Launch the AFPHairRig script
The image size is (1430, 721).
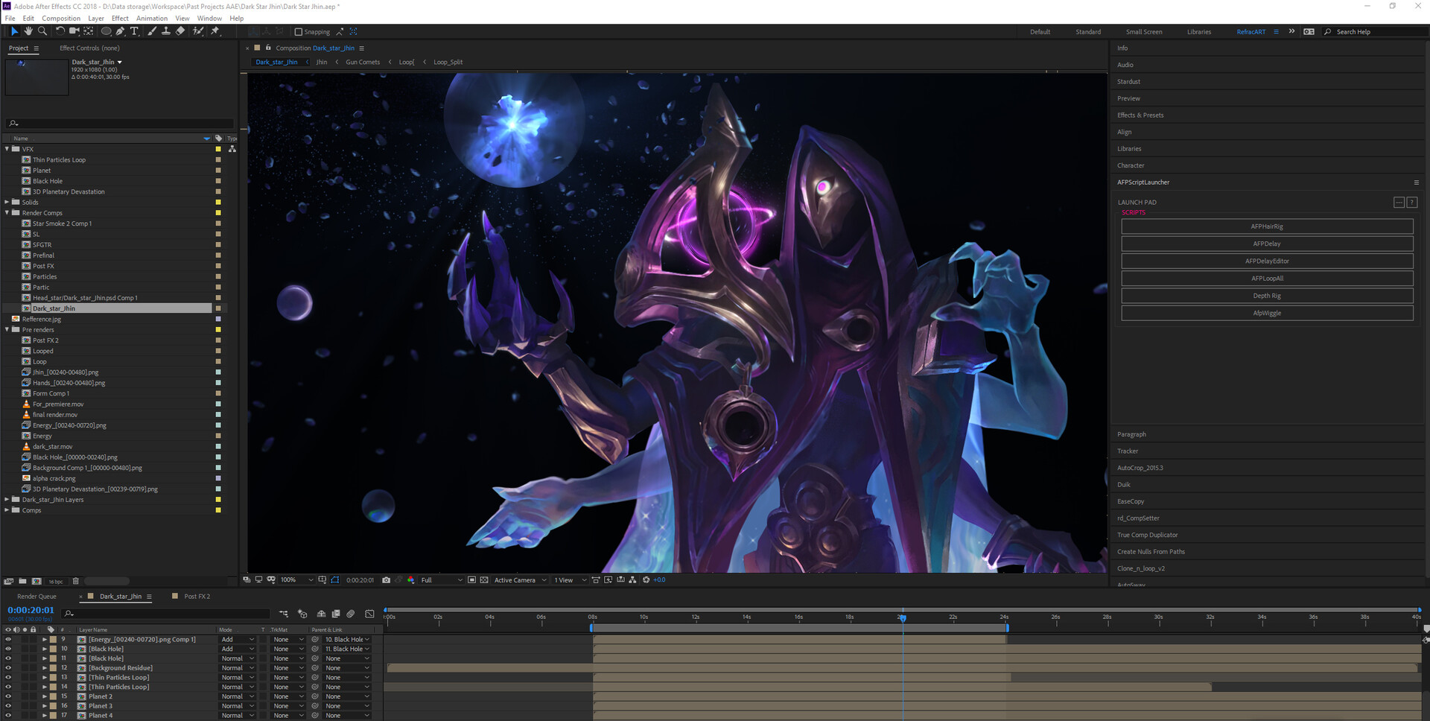(x=1266, y=226)
